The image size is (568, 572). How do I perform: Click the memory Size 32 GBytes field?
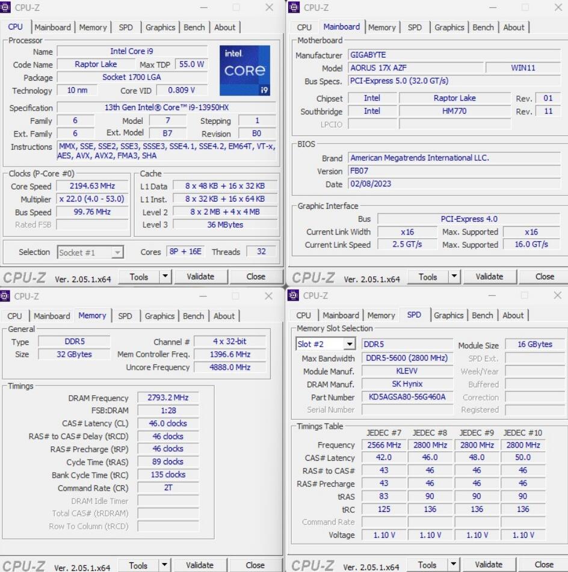[x=74, y=354]
